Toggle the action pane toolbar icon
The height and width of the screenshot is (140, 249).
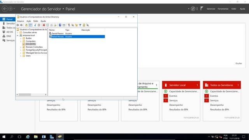point(64,25)
